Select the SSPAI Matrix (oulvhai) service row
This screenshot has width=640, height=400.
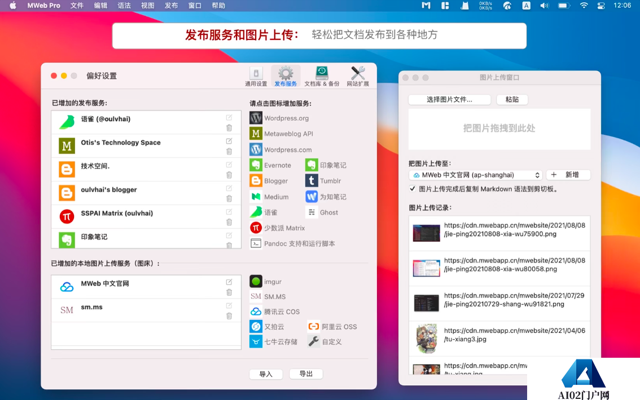coord(146,216)
